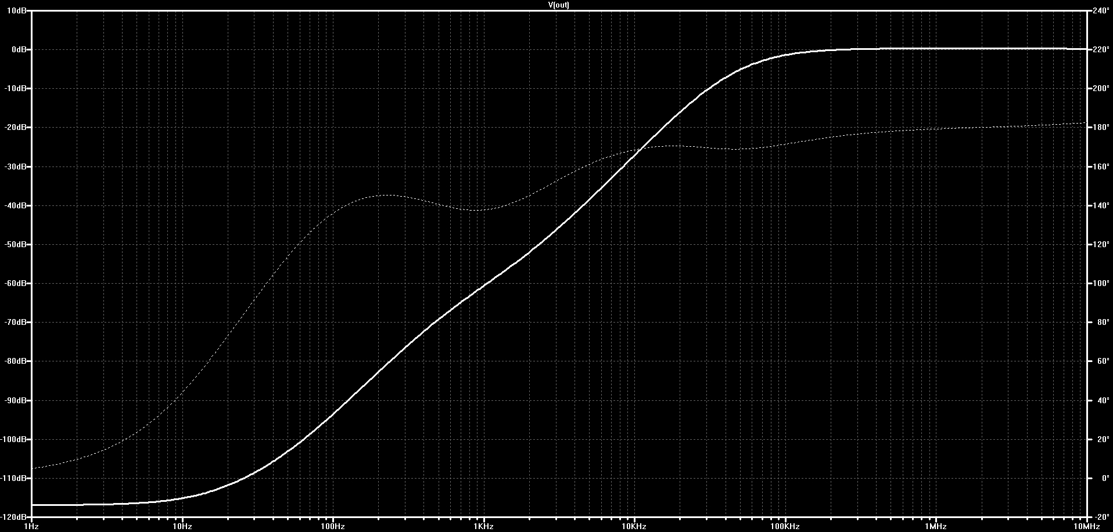Select the 0° phase axis label
The height and width of the screenshot is (532, 1113).
pos(1104,478)
